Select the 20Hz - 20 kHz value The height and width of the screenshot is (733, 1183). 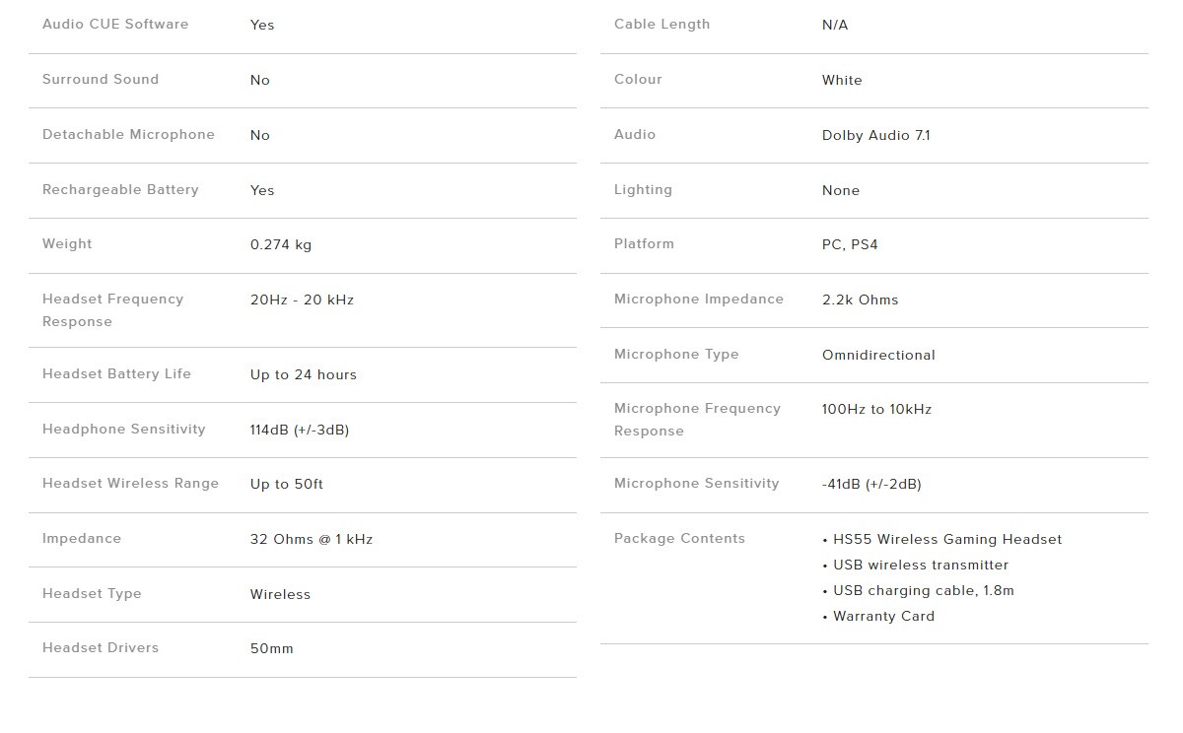[x=302, y=300]
